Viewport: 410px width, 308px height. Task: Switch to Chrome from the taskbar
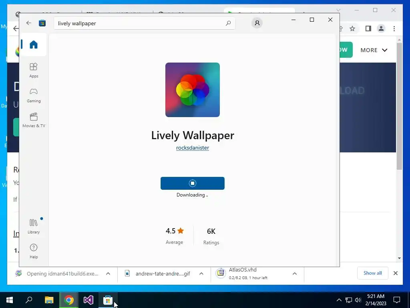click(x=69, y=300)
